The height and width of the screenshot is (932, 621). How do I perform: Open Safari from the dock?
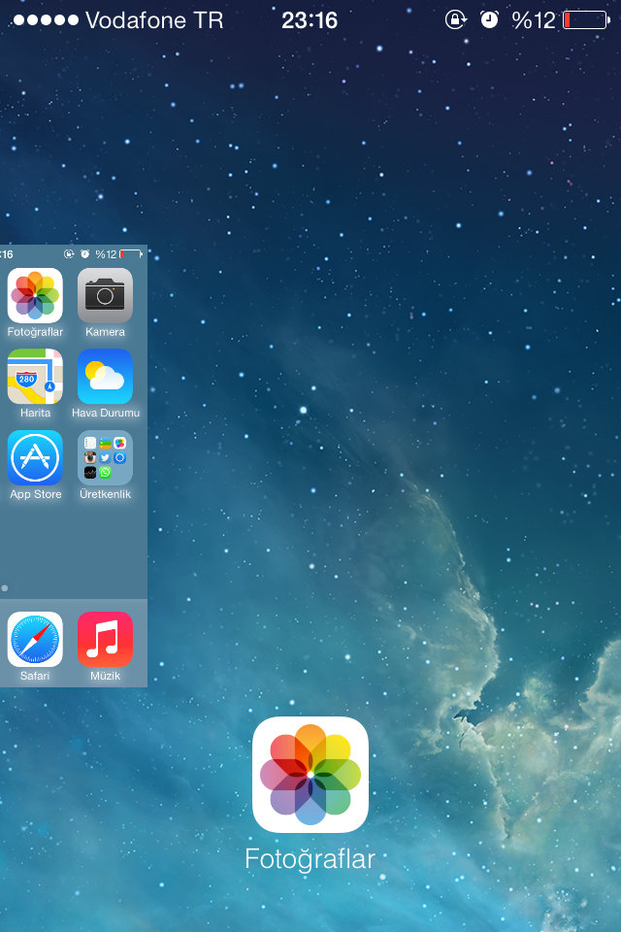[x=35, y=639]
